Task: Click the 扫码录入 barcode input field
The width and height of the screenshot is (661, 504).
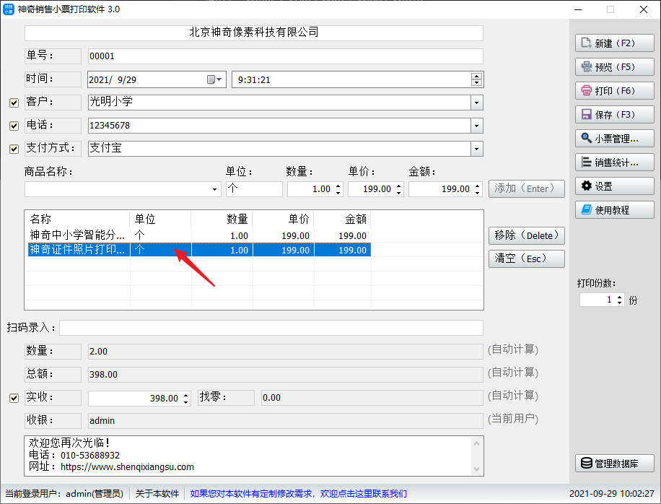Action: coord(271,328)
